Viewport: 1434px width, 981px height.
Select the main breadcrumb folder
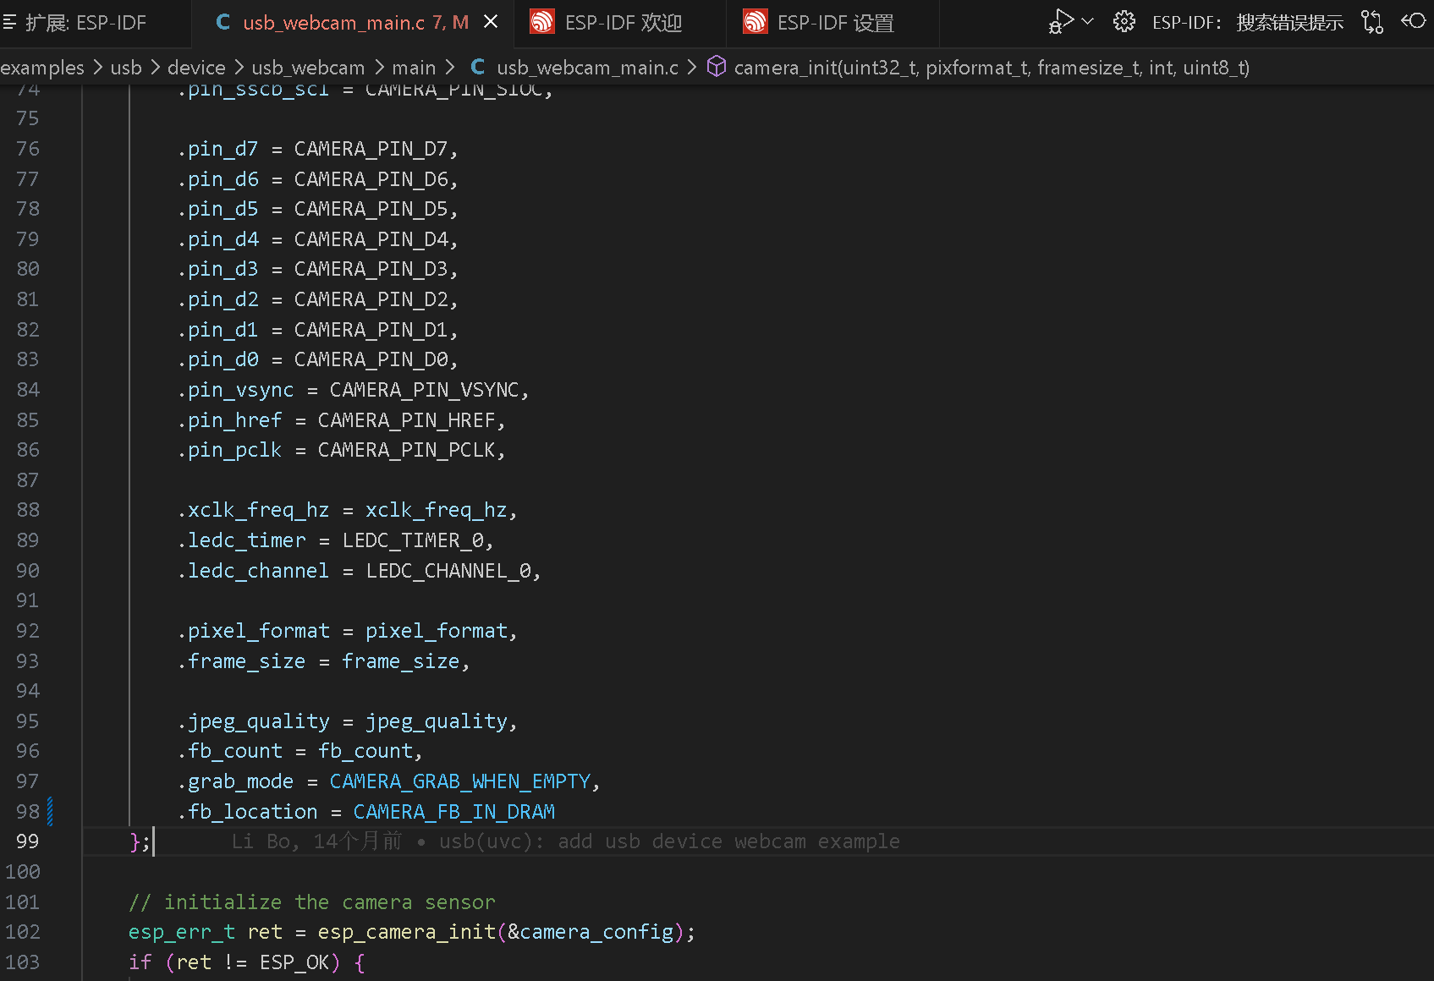pos(414,68)
